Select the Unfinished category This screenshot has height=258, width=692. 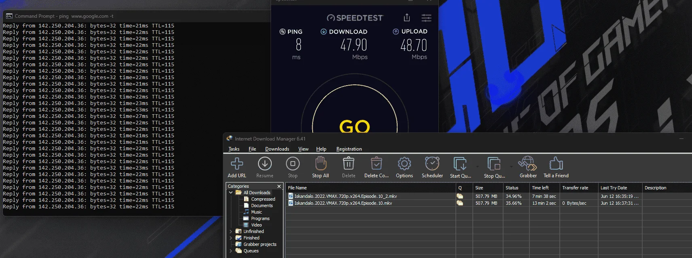254,231
